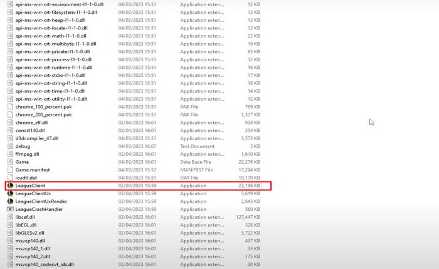Click the LeagueClientUx file icon
Screen dimensions: 439x269
click(x=10, y=193)
